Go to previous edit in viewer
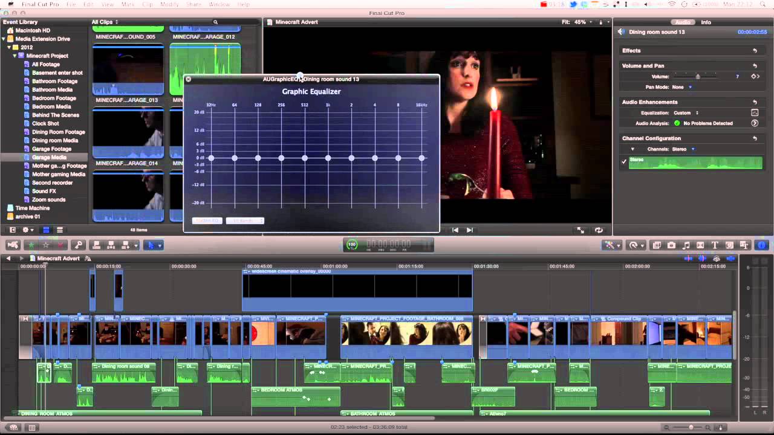The width and height of the screenshot is (774, 435). 455,230
